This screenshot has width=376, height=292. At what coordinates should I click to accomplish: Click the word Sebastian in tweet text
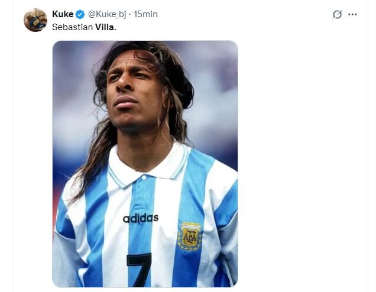(72, 27)
